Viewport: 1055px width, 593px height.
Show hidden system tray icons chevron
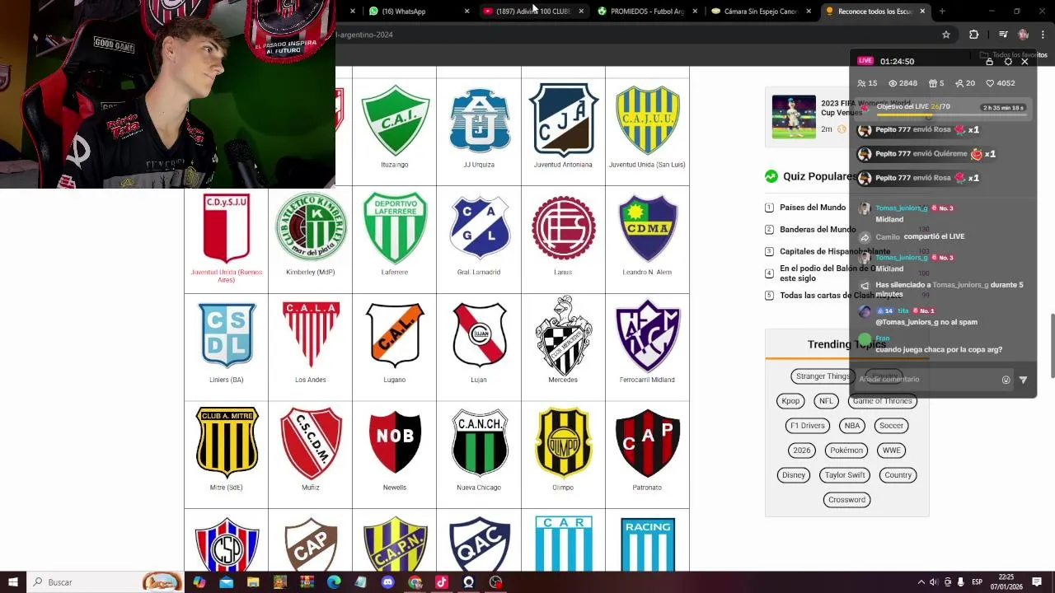tap(921, 582)
